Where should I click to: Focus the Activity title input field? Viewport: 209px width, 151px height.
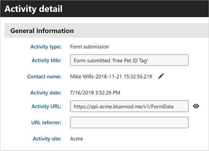tap(129, 60)
